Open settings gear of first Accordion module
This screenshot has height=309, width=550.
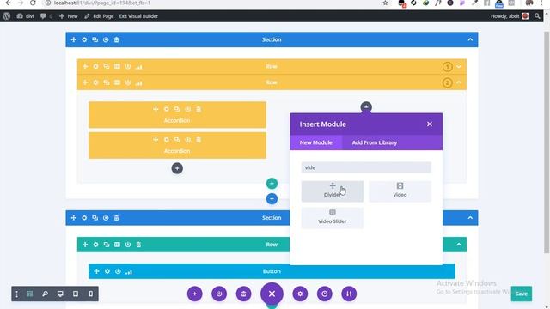167,109
